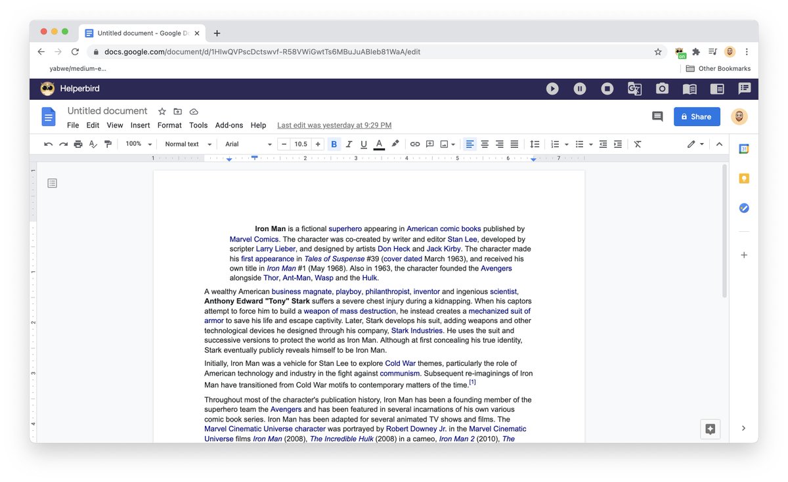Screen dimensions: 788x482
Task: Open the File menu
Action: click(73, 125)
